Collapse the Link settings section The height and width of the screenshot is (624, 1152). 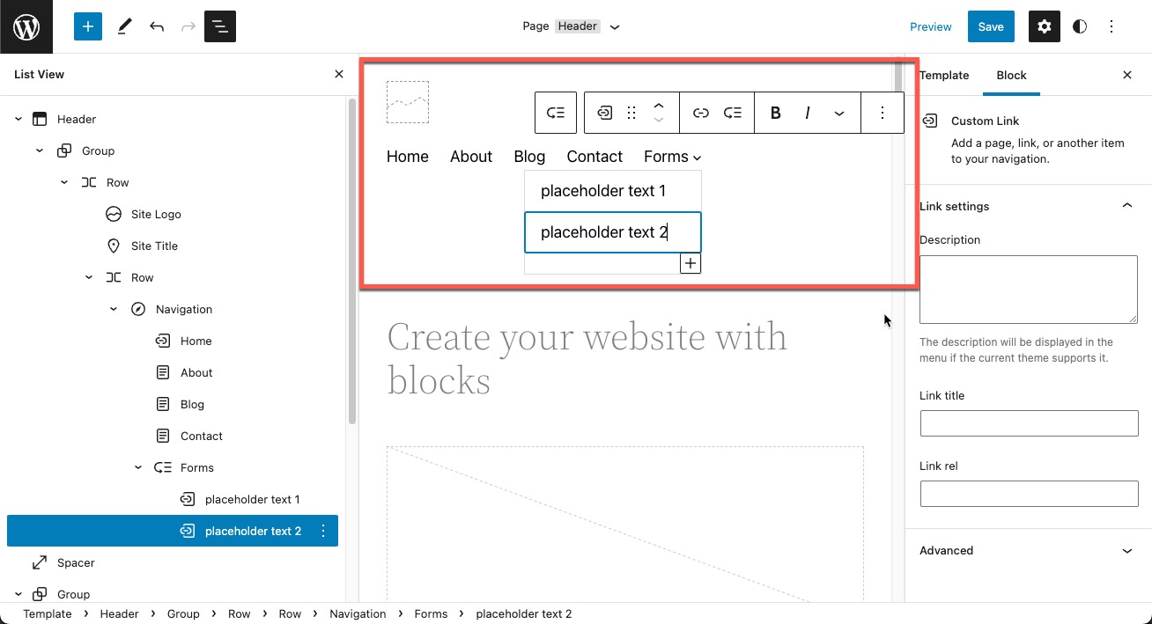pyautogui.click(x=1127, y=205)
